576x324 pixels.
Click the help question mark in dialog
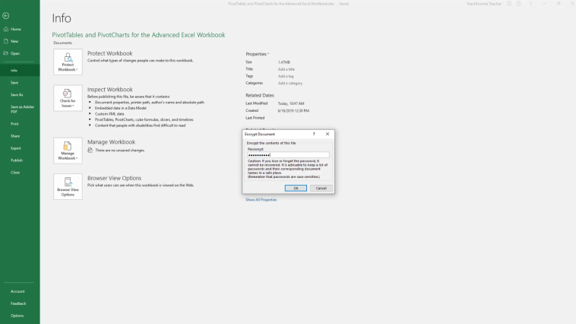[x=314, y=134]
